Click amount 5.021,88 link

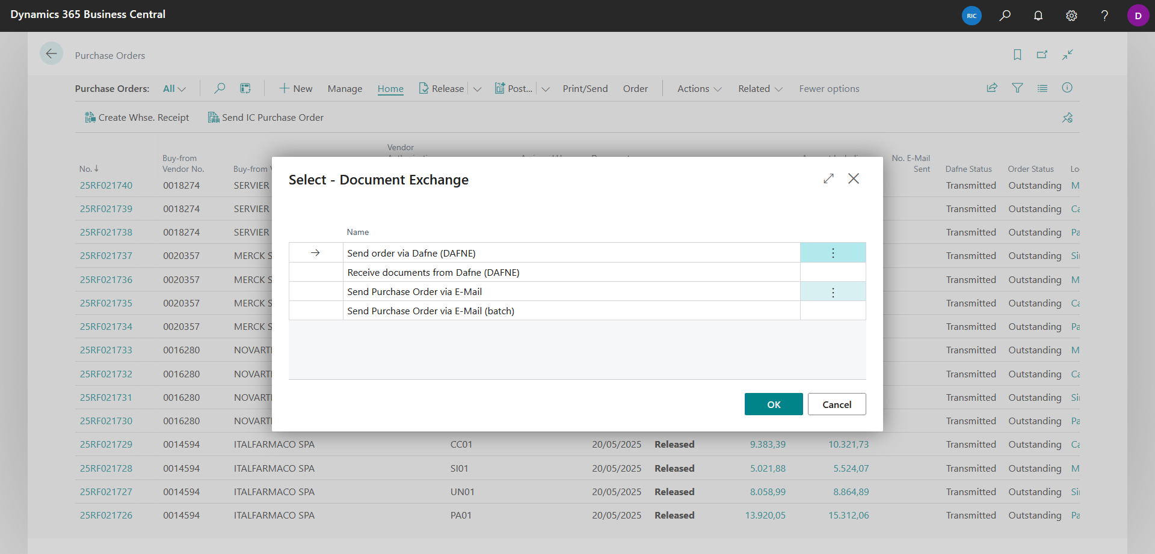(768, 468)
